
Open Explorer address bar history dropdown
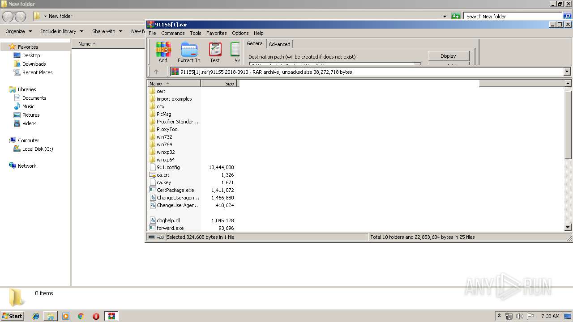[x=445, y=16]
